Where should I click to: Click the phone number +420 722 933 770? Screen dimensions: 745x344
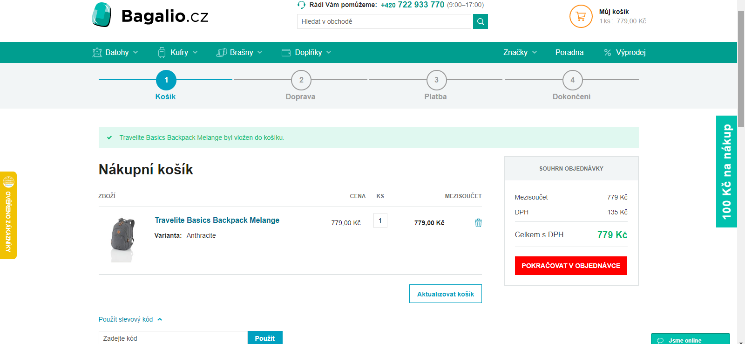tap(413, 5)
